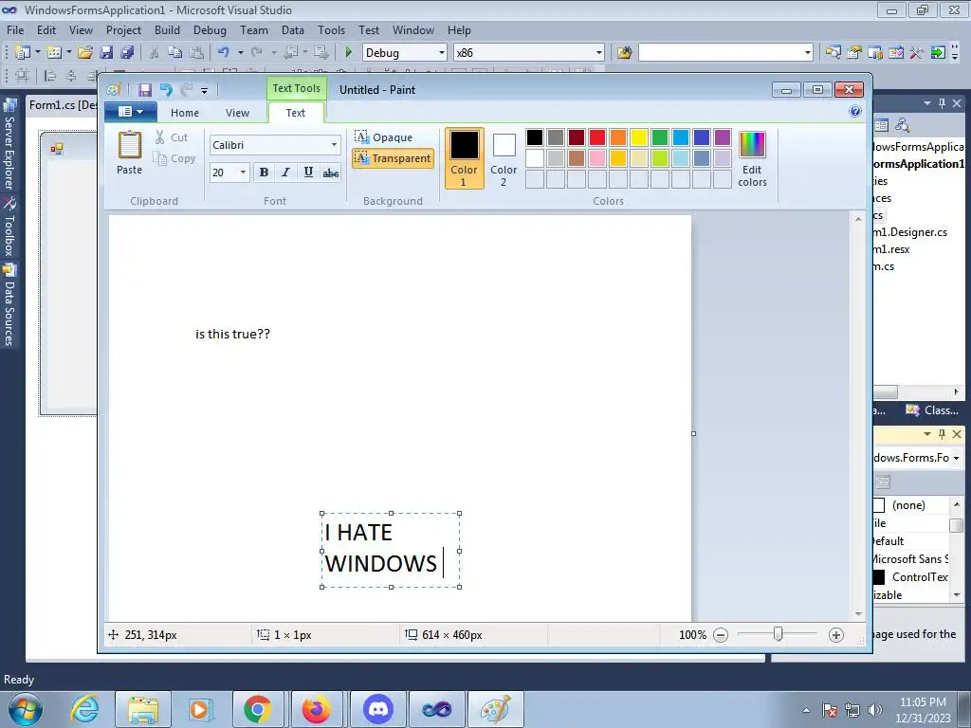This screenshot has width=971, height=728.
Task: Toggle Bold text formatting
Action: pyautogui.click(x=264, y=173)
